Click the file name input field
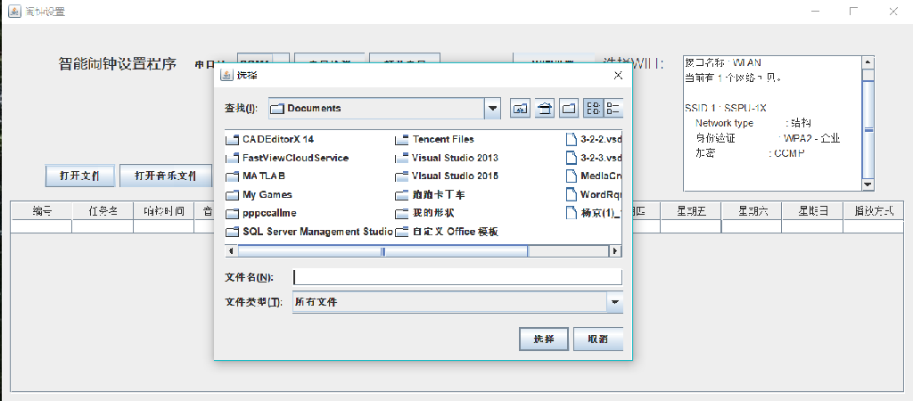Viewport: 913px width, 401px height. (x=457, y=277)
